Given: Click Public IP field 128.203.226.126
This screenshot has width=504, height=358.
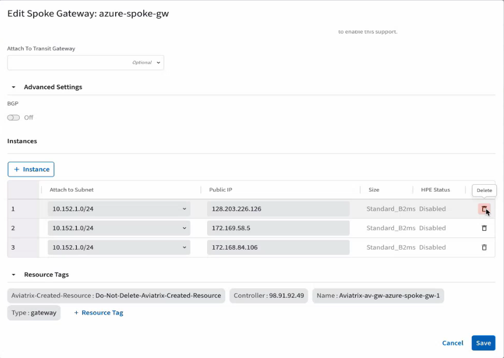Looking at the screenshot, I should tap(278, 209).
